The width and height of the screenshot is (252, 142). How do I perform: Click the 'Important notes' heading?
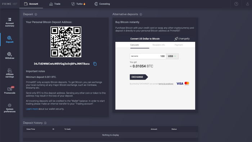pos(35,71)
